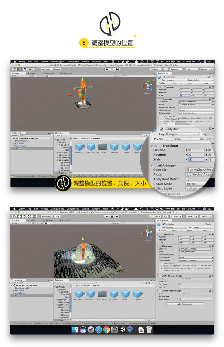
Task: Toggle Animator checkbox in upper Unity Inspector
Action: tap(163, 99)
